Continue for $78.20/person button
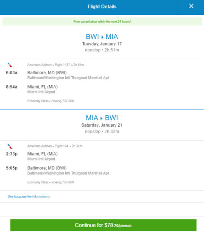Viewport: 204px width, 233px height. coord(103,225)
